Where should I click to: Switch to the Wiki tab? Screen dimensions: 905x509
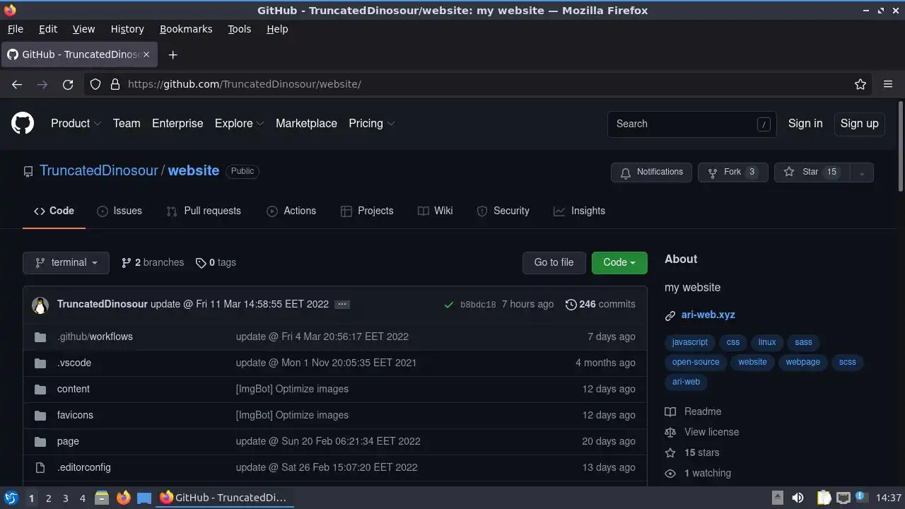pos(436,211)
